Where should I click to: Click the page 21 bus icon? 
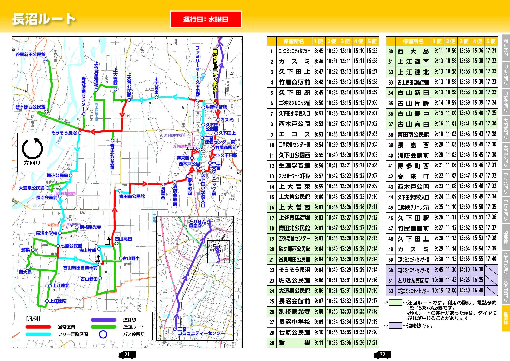[127, 354]
